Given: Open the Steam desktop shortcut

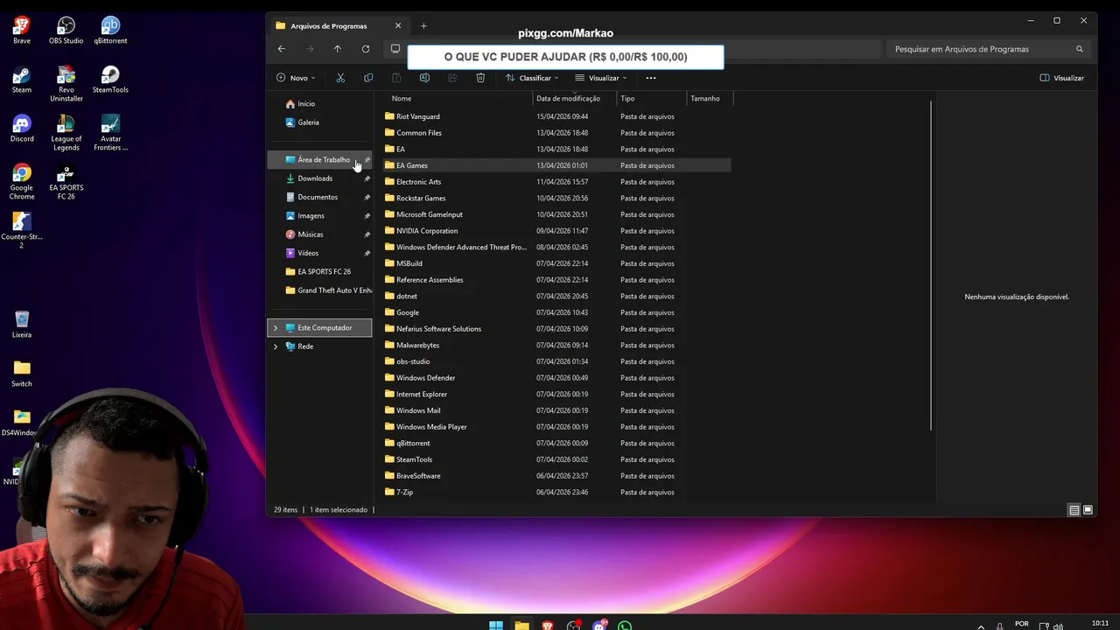Looking at the screenshot, I should tap(22, 79).
